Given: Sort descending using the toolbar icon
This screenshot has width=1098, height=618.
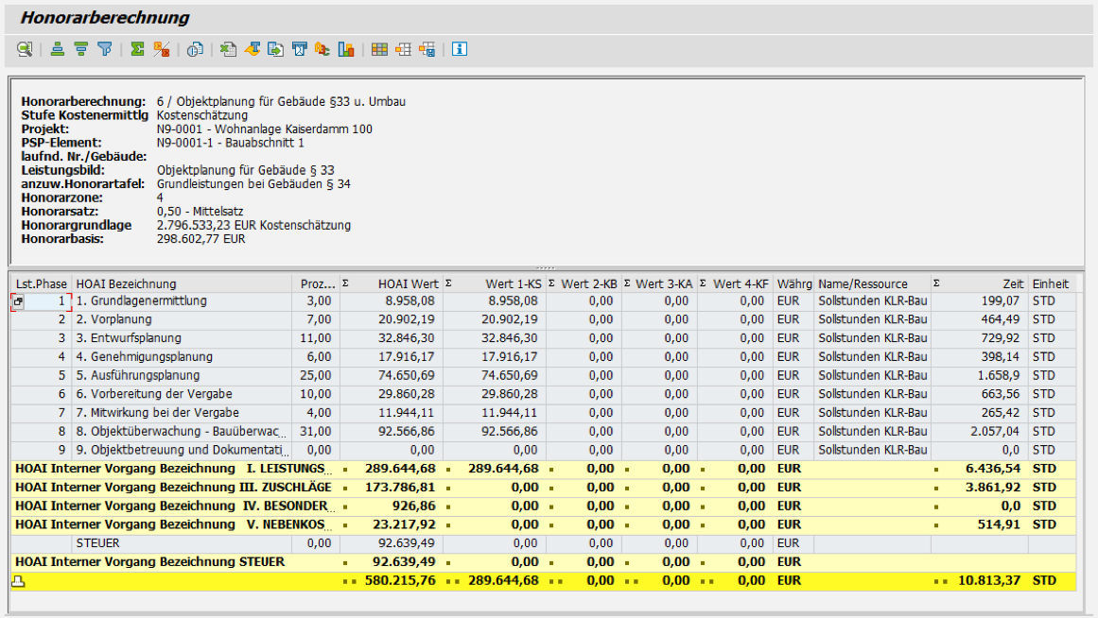Looking at the screenshot, I should click(81, 49).
